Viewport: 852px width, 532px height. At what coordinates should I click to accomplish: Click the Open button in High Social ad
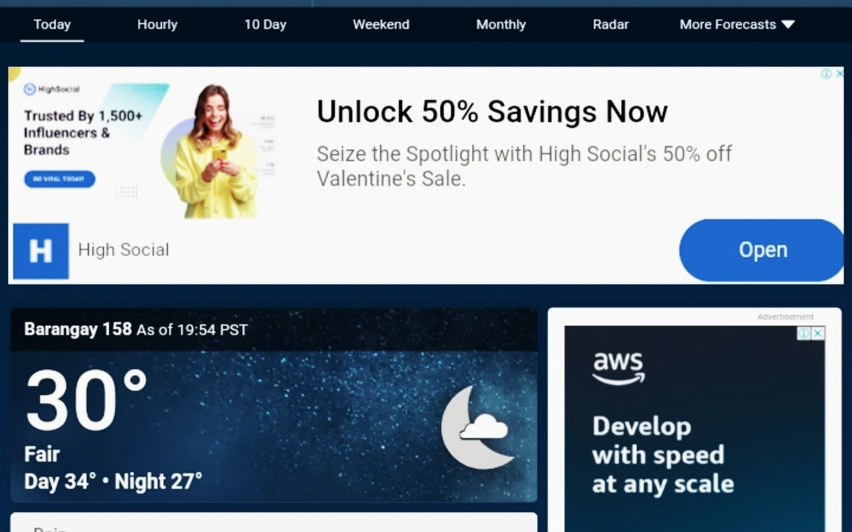pyautogui.click(x=762, y=250)
